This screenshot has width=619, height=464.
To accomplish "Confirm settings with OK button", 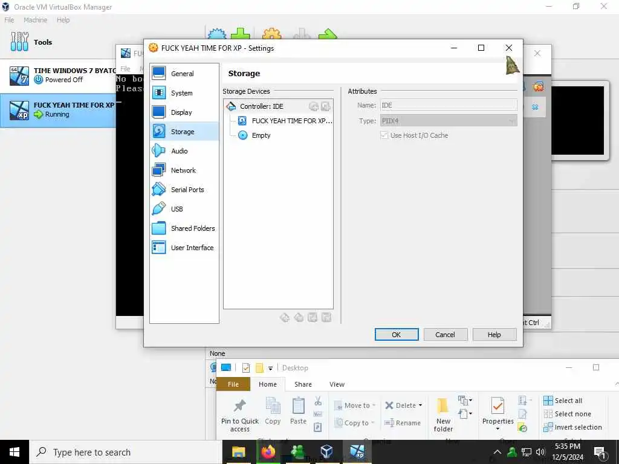I will (x=397, y=335).
